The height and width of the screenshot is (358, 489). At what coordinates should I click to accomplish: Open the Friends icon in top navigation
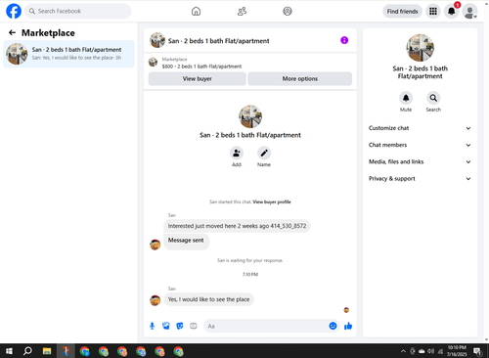coord(242,12)
